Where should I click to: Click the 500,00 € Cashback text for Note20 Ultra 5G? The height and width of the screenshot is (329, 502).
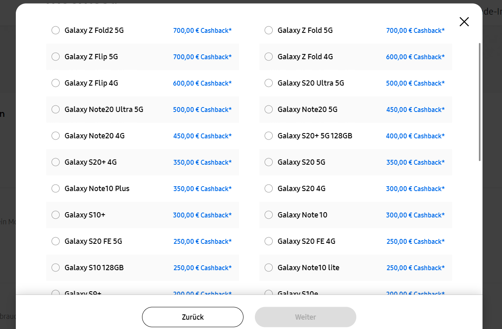[203, 110]
